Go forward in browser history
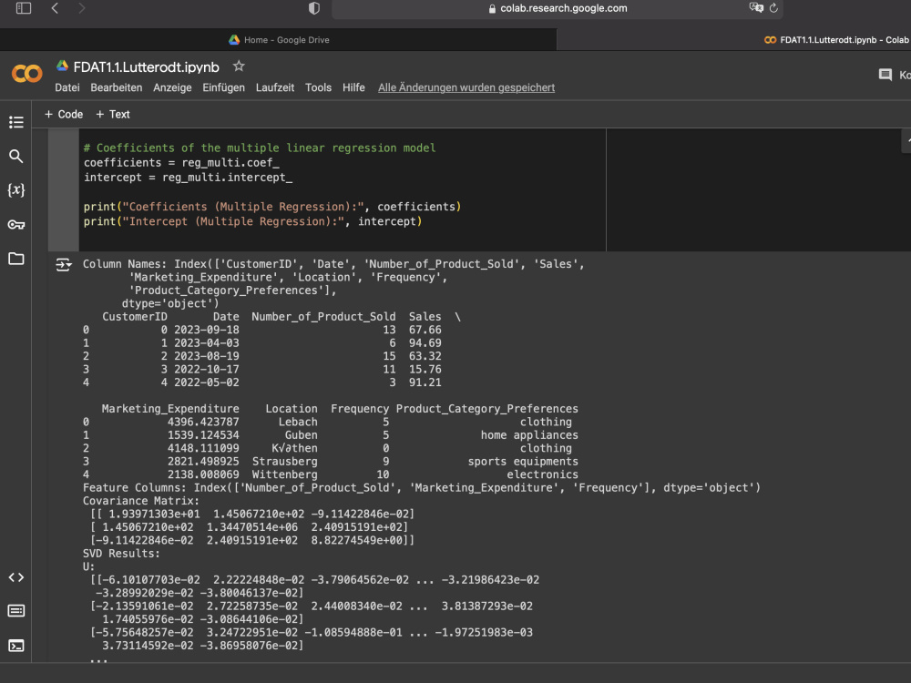911x683 pixels. (81, 8)
